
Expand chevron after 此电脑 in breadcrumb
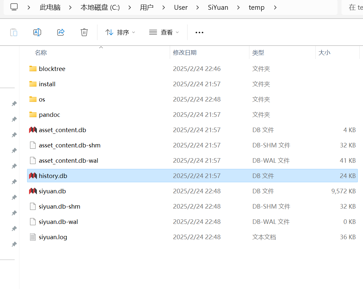click(70, 7)
